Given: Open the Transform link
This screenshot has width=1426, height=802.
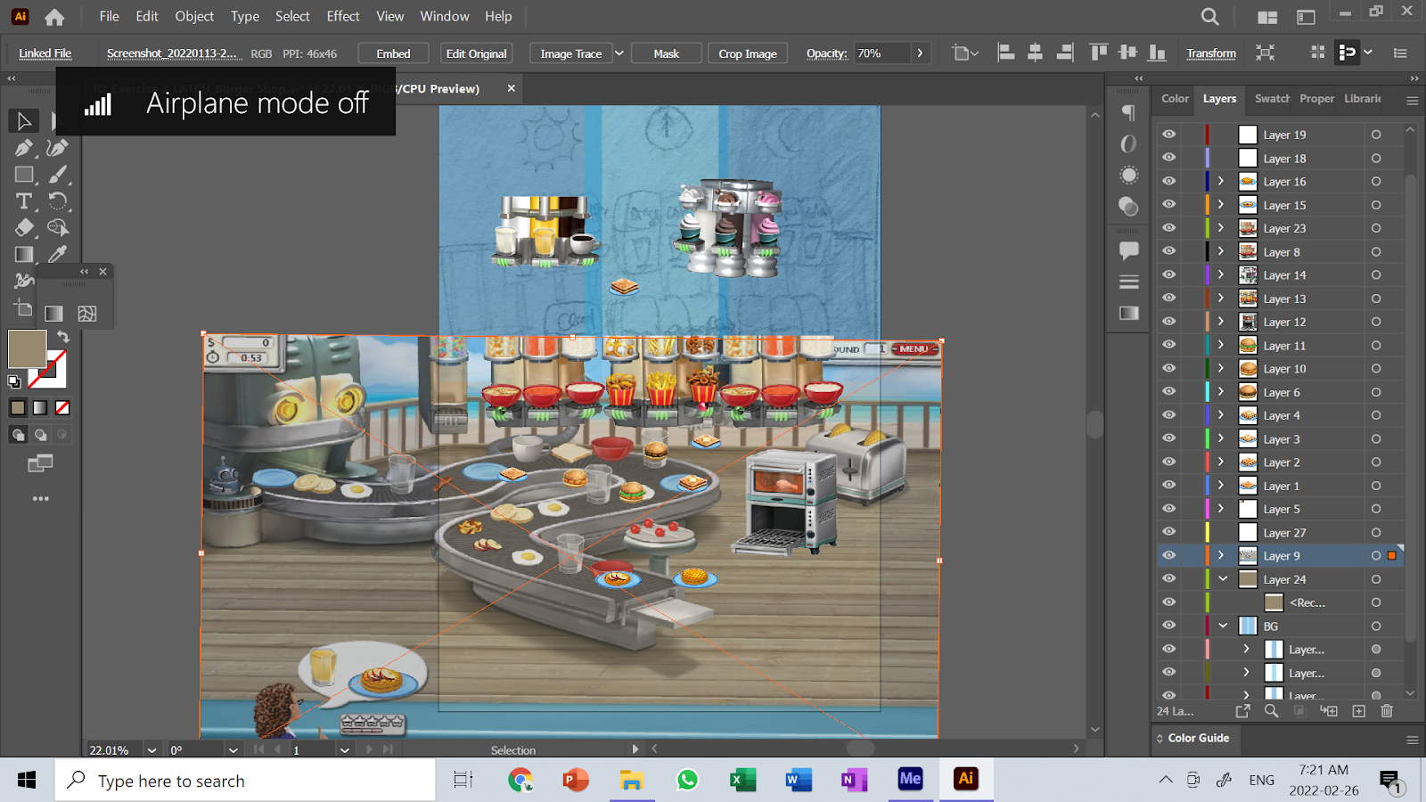Looking at the screenshot, I should tap(1211, 53).
